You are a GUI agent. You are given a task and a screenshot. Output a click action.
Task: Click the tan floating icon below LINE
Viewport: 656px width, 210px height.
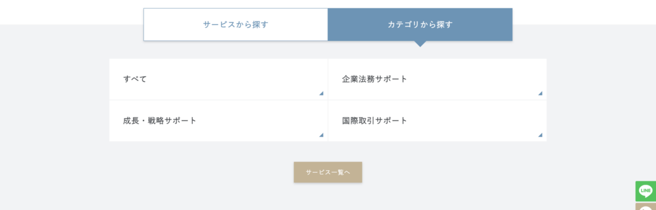(646, 206)
